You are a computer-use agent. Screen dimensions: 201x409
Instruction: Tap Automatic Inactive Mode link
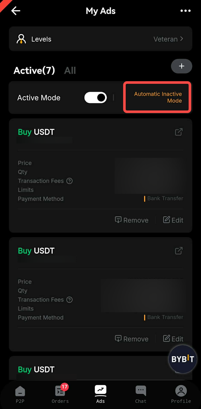coord(158,97)
